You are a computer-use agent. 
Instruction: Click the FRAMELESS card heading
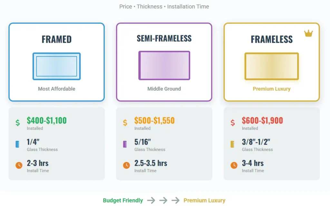pyautogui.click(x=272, y=39)
